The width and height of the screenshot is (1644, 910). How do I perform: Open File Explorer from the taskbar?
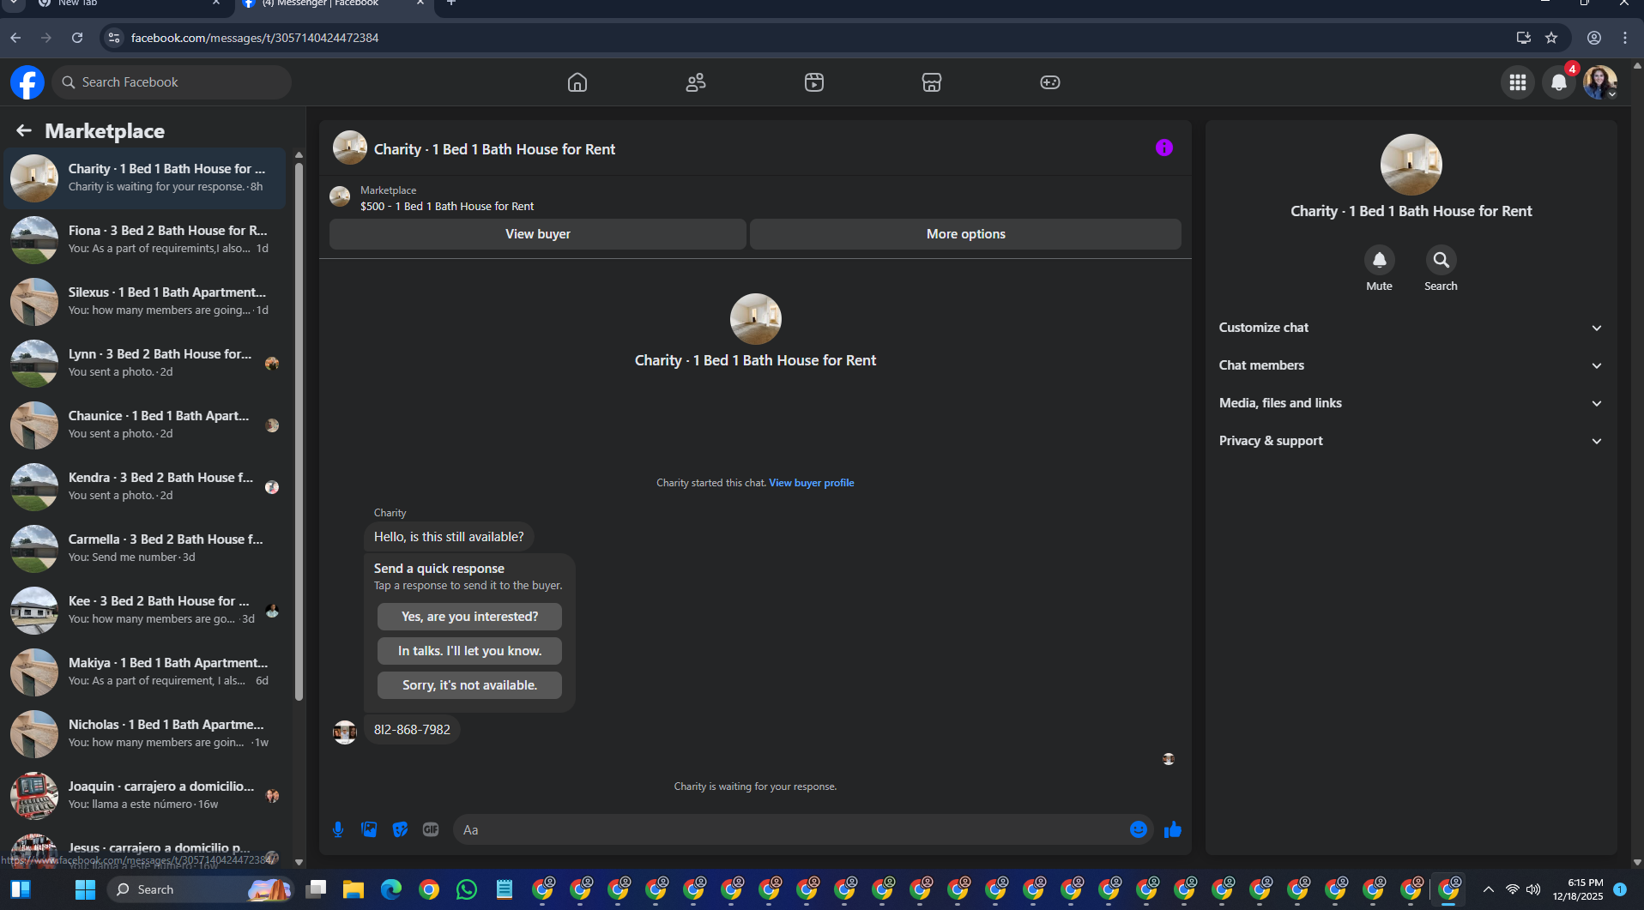[354, 889]
